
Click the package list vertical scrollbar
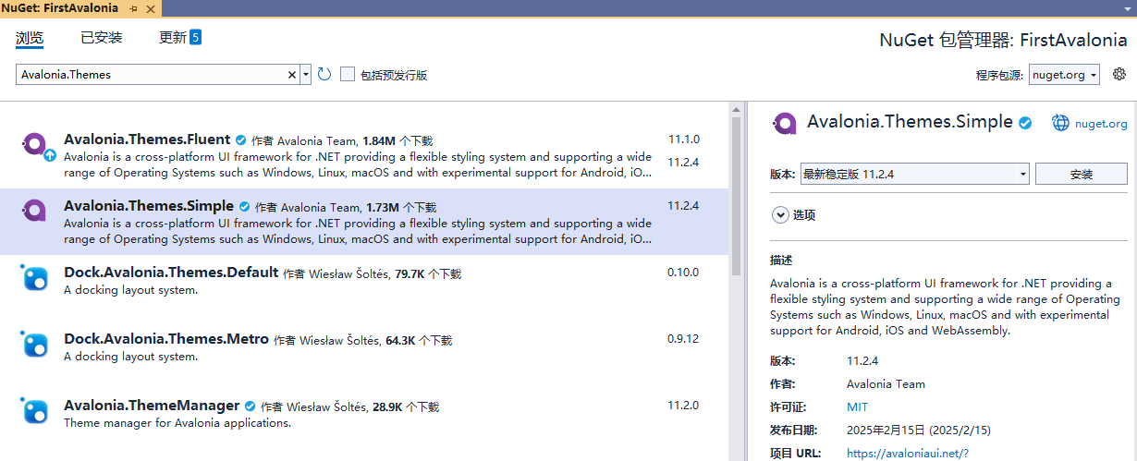pyautogui.click(x=736, y=194)
